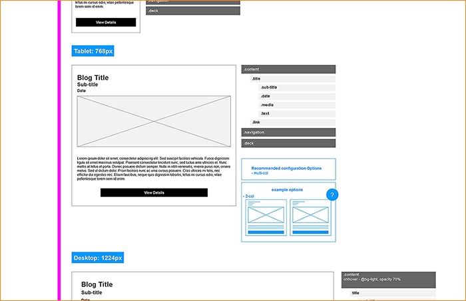466x301 pixels.
Task: Click the tablet card image placeholder
Action: pyautogui.click(x=154, y=121)
